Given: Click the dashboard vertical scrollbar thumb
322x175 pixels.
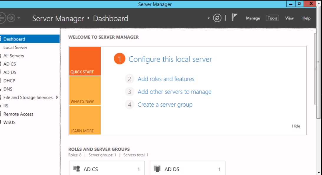Looking at the screenshot, I should 316,69.
